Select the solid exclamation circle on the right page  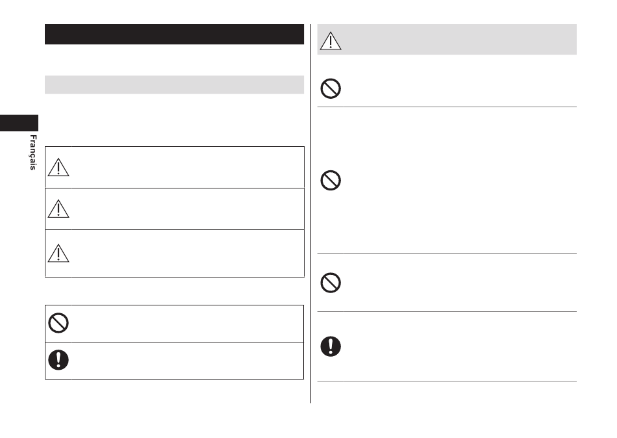pos(331,346)
